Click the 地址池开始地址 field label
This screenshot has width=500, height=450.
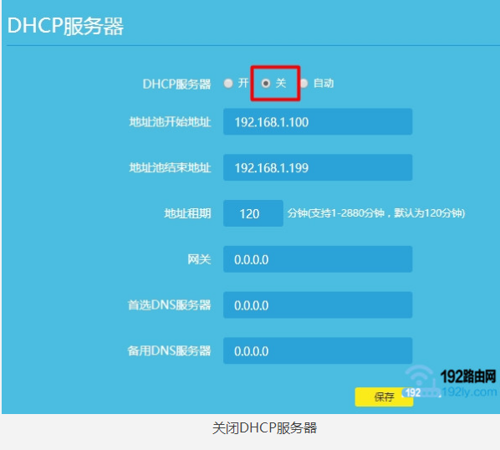click(x=170, y=122)
